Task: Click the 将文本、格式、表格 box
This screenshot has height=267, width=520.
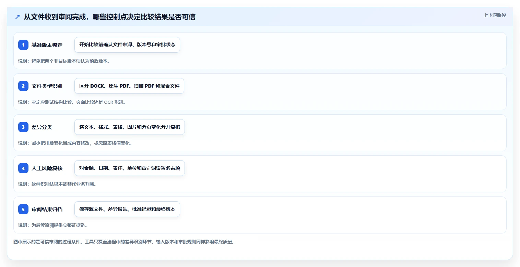Action: point(130,127)
